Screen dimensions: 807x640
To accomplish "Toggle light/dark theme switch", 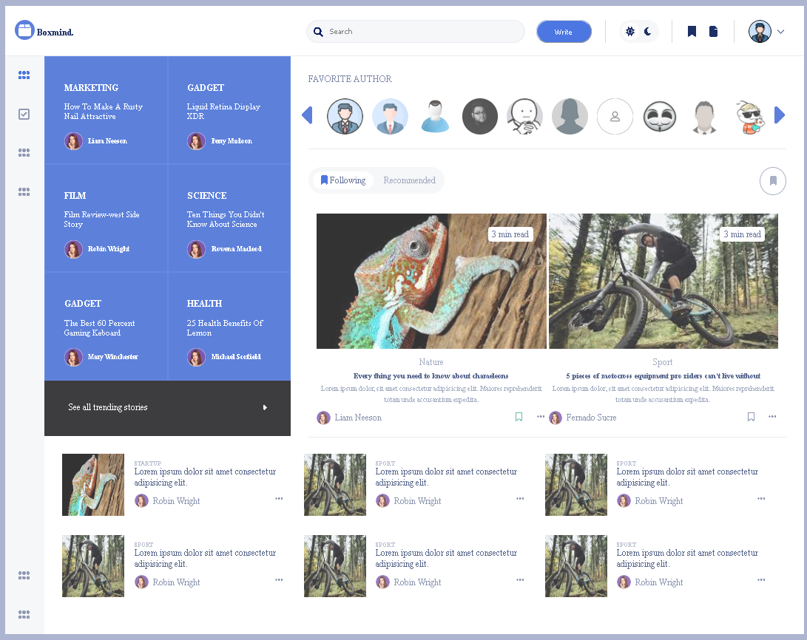I will click(638, 31).
